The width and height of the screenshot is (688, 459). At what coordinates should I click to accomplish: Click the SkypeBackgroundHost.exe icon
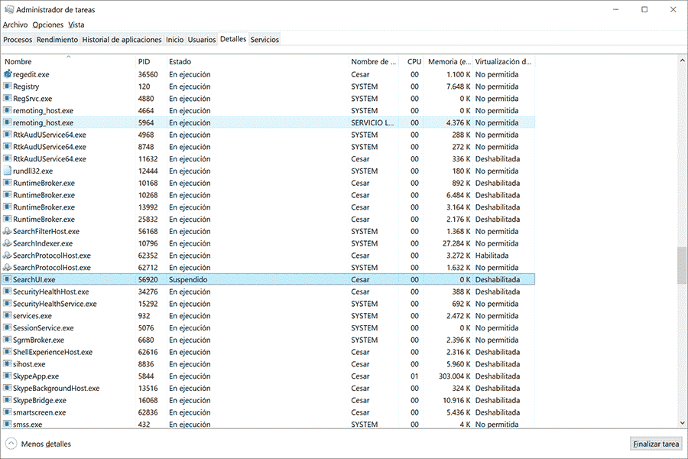(8, 389)
